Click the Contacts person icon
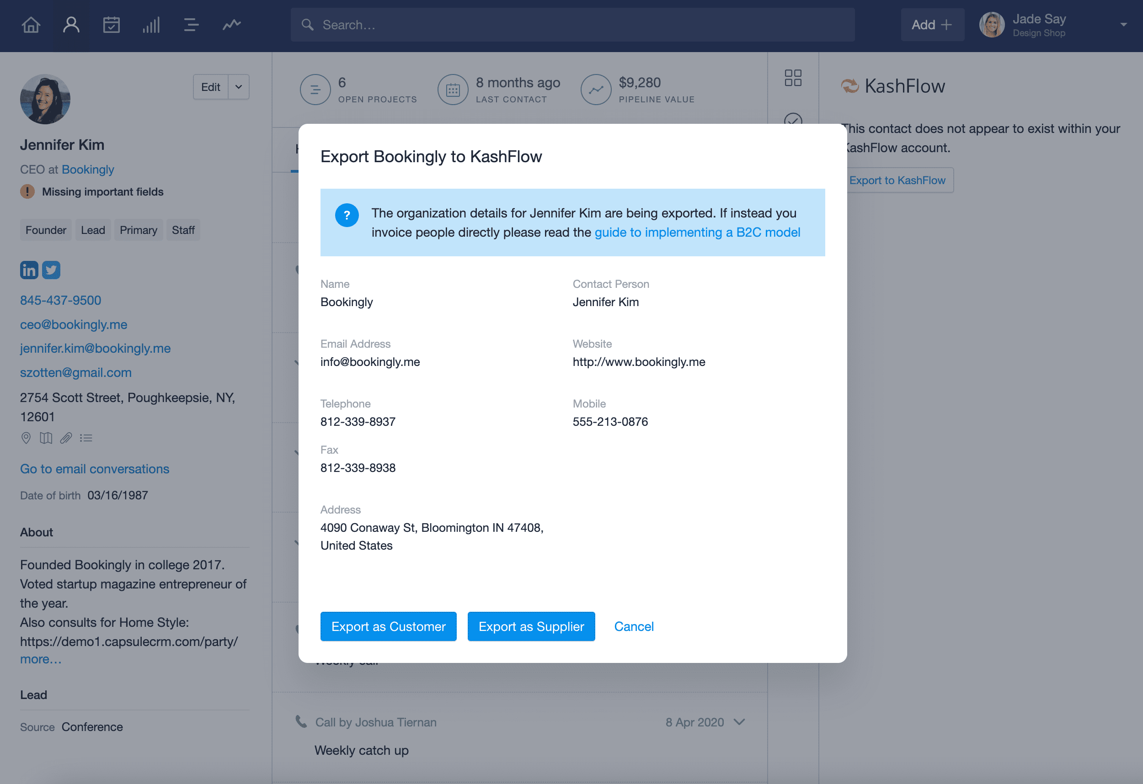Image resolution: width=1143 pixels, height=784 pixels. click(71, 23)
